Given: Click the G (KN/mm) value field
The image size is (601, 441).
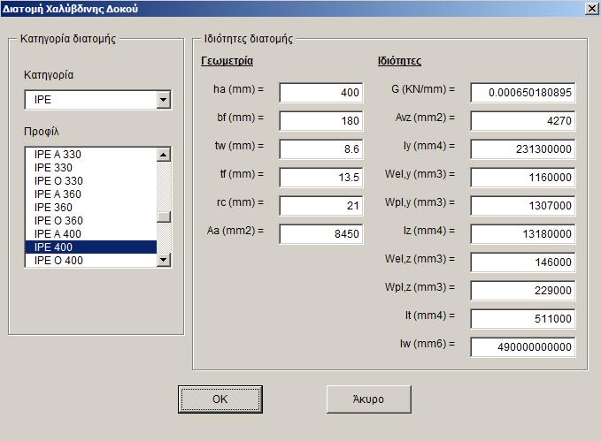Looking at the screenshot, I should [x=523, y=93].
